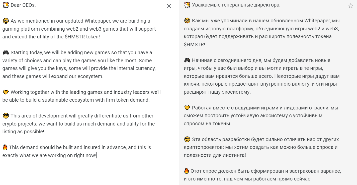Click the game controller emoji before "Начиная"

click(187, 60)
